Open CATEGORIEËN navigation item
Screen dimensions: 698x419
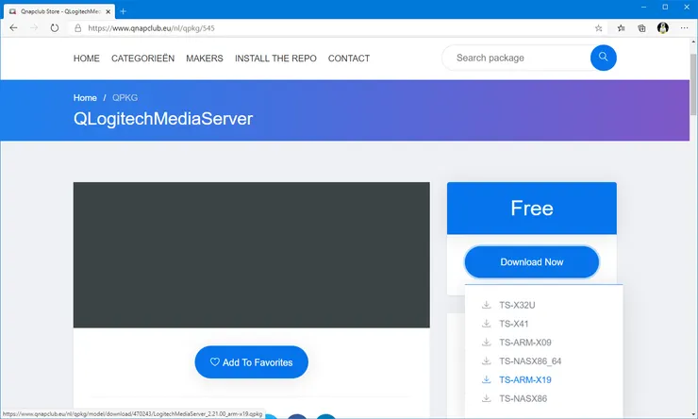tap(142, 59)
